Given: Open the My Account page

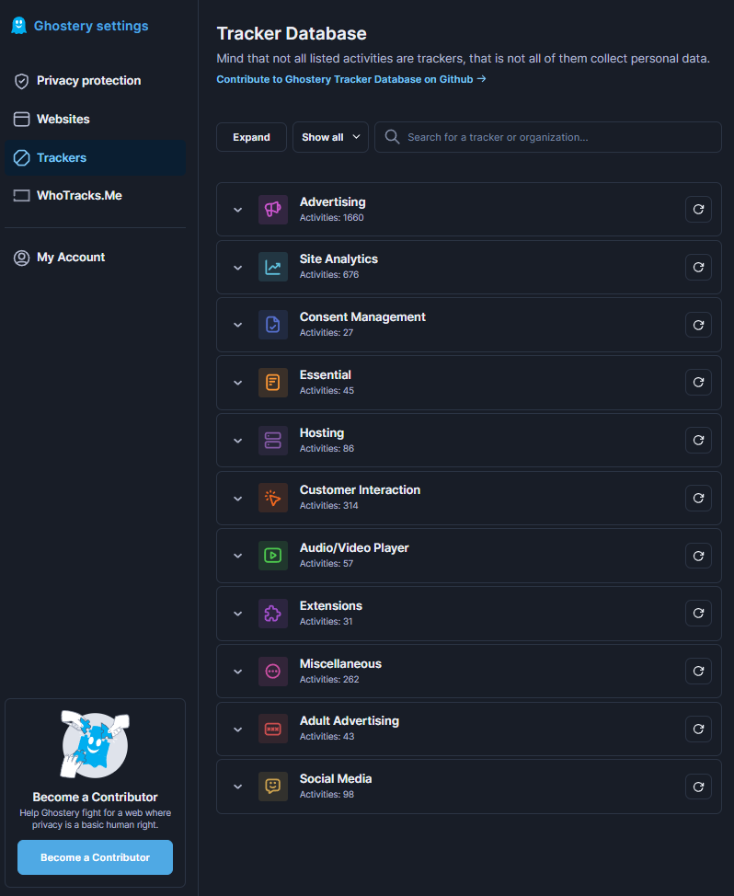Looking at the screenshot, I should click(x=96, y=258).
